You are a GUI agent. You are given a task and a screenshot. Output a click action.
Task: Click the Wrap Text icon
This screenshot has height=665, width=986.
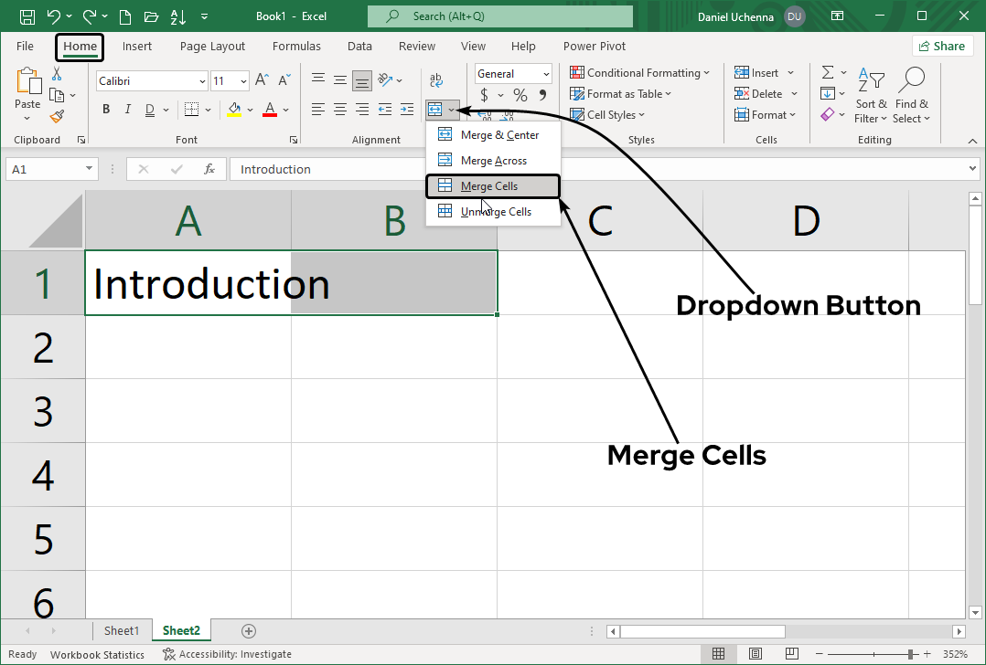435,80
